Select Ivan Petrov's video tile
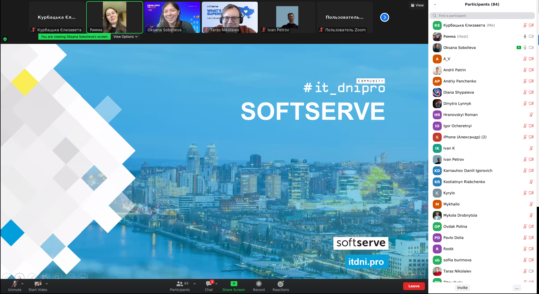Image resolution: width=539 pixels, height=294 pixels. pos(287,17)
